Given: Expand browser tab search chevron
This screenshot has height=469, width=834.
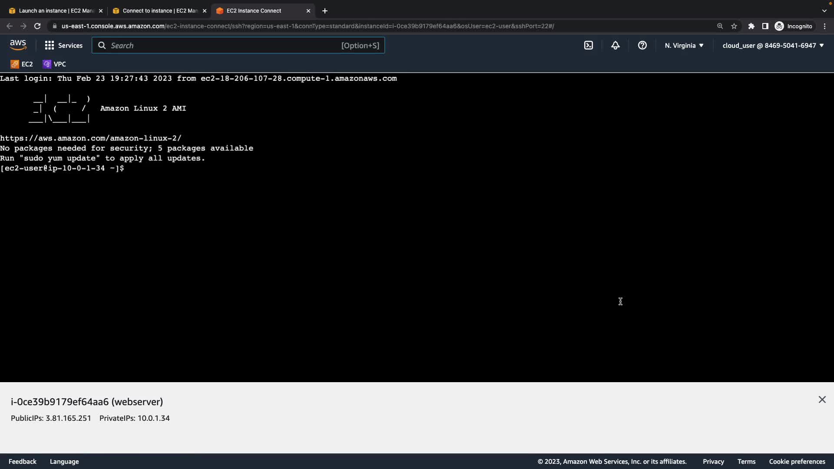Looking at the screenshot, I should [x=824, y=11].
